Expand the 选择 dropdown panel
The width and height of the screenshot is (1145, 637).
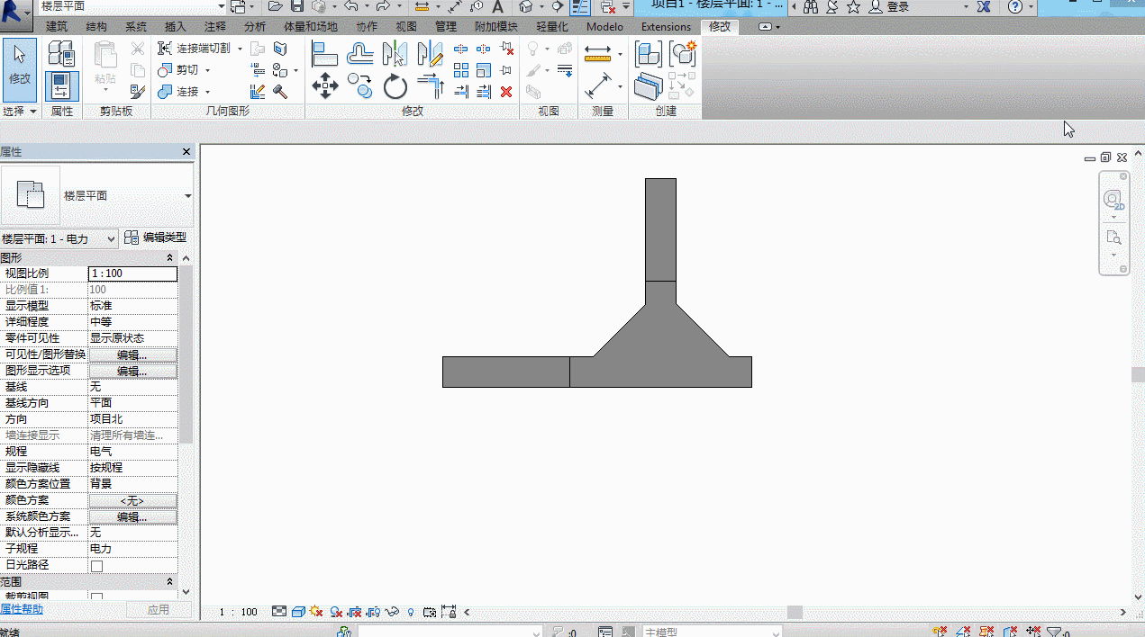click(x=20, y=112)
